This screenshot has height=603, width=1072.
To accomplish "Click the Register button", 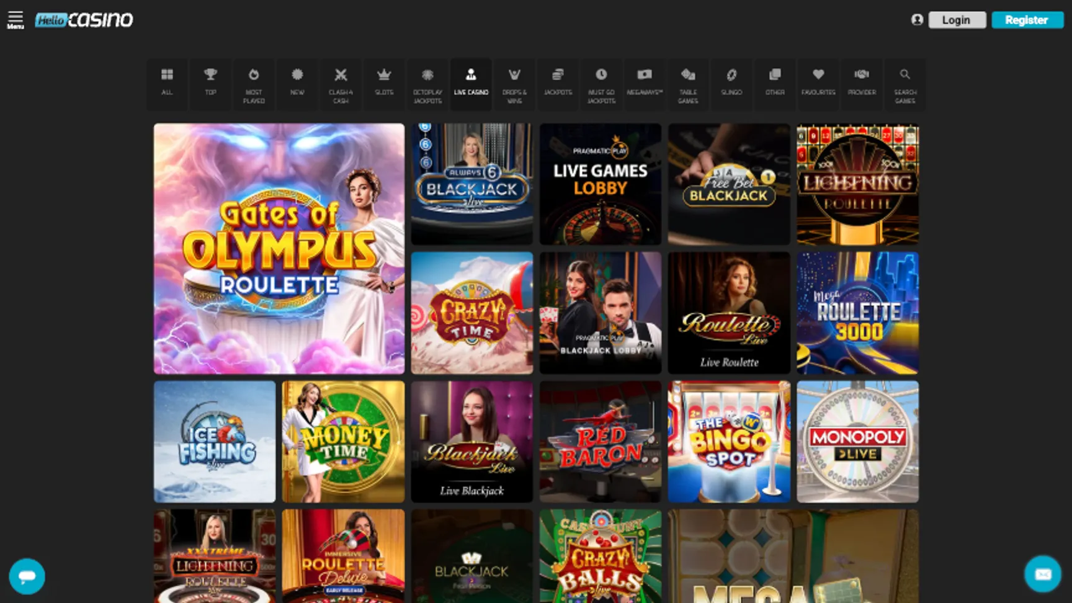I will (1027, 20).
